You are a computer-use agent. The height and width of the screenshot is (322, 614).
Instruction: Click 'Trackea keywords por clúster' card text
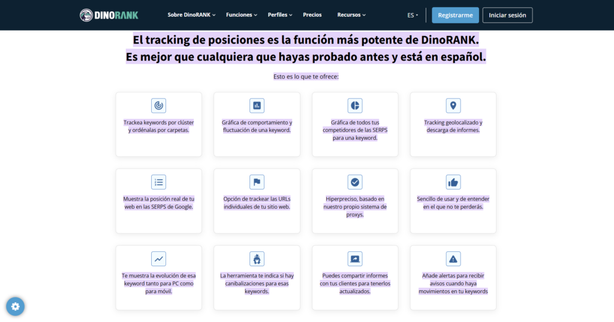coord(158,126)
